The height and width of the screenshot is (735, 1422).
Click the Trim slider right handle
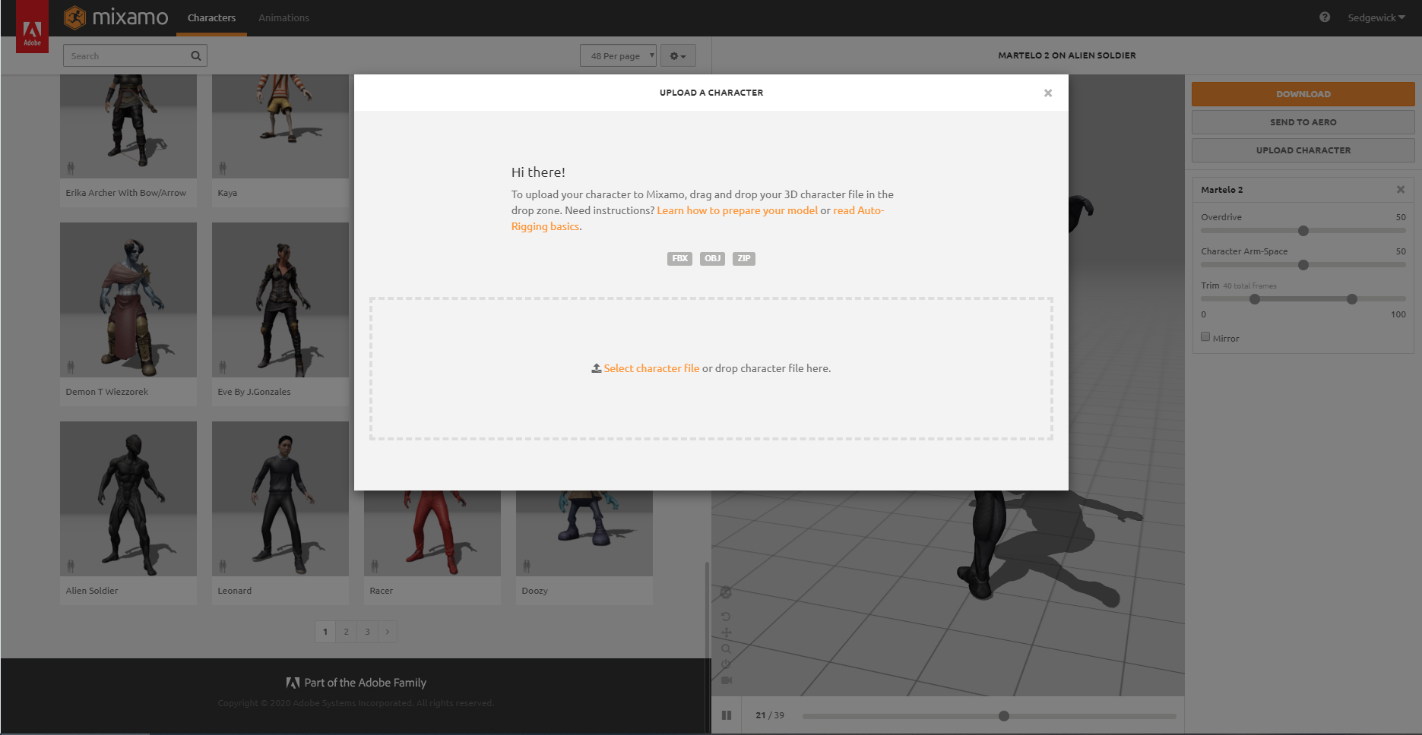click(x=1352, y=299)
